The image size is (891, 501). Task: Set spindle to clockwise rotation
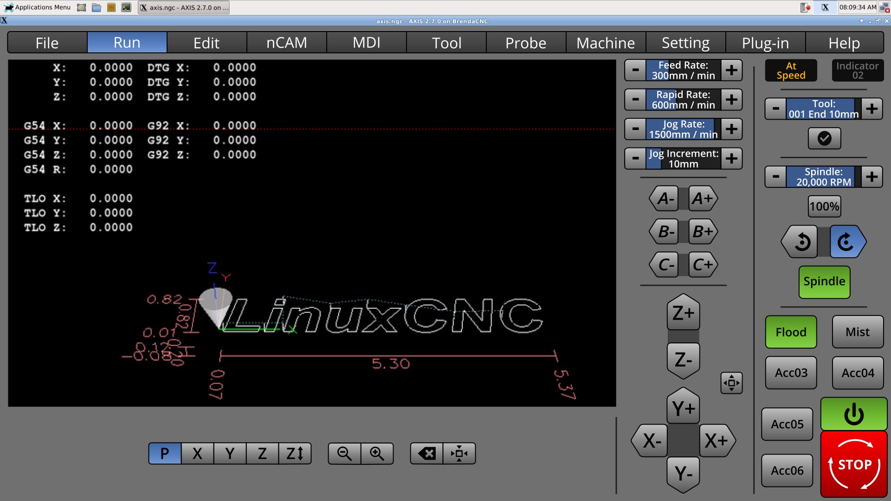click(847, 242)
